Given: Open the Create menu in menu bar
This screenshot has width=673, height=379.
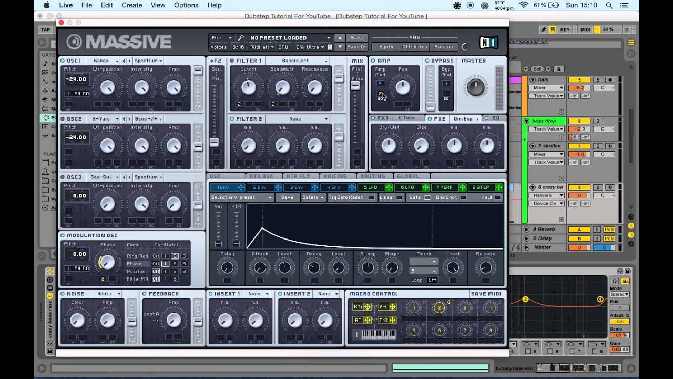Looking at the screenshot, I should click(131, 5).
